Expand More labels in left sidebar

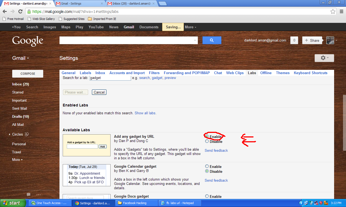(17, 160)
